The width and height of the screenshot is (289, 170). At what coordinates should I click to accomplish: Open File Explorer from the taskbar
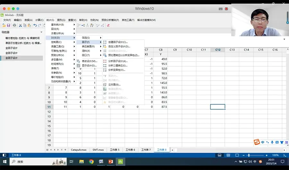82,162
